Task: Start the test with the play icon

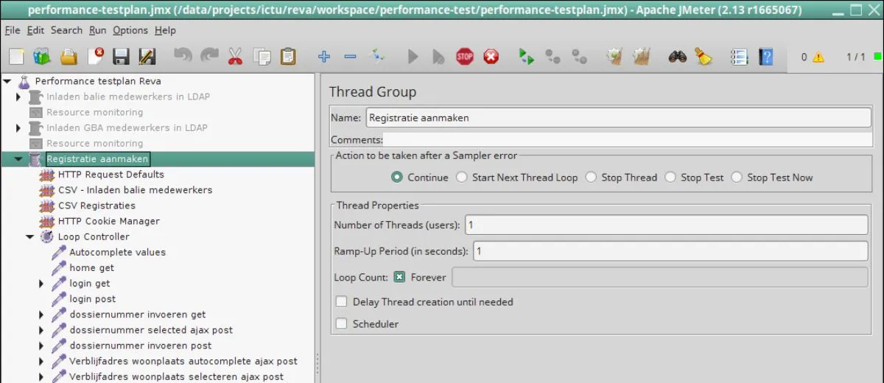Action: [413, 57]
